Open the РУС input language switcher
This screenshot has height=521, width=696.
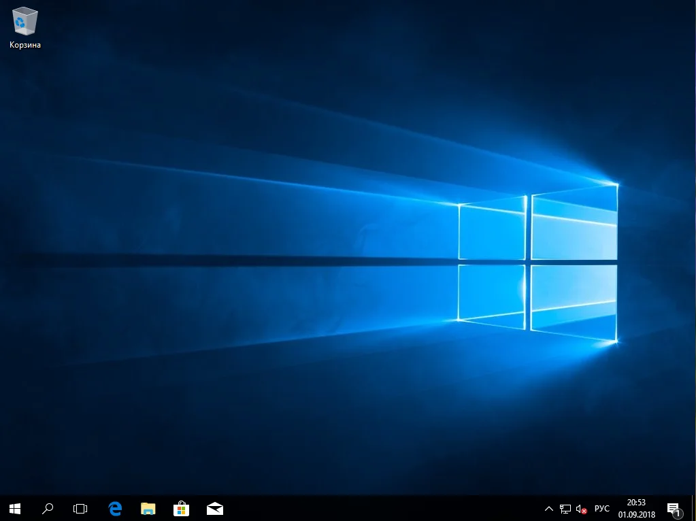point(602,509)
